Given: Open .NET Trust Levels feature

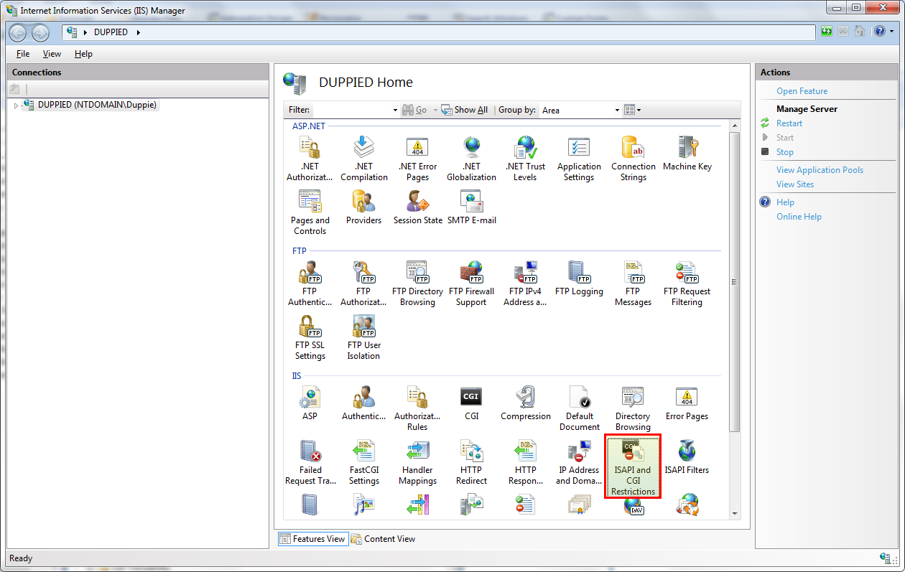Looking at the screenshot, I should point(525,159).
